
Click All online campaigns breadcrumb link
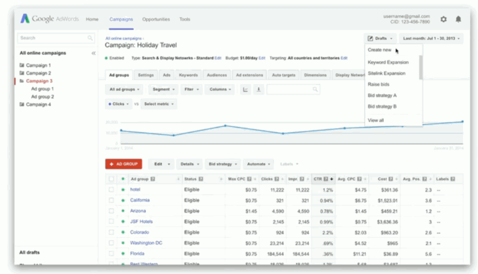pos(123,38)
